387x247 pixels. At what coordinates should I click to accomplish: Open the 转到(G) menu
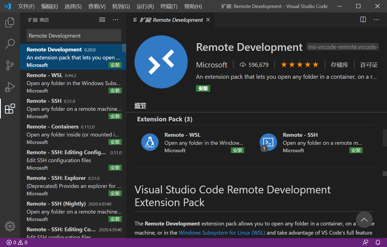coord(121,6)
